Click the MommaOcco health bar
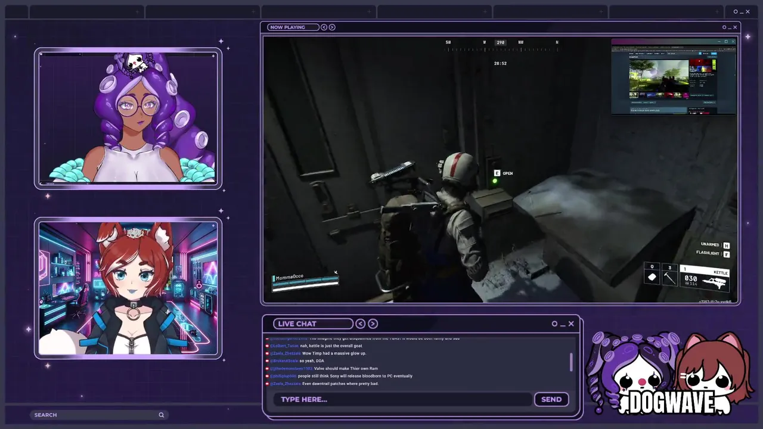 pyautogui.click(x=305, y=285)
